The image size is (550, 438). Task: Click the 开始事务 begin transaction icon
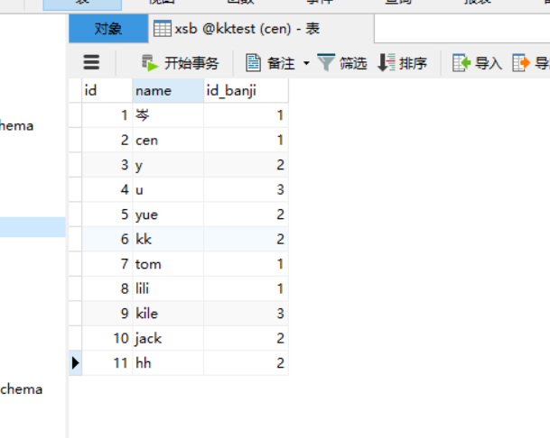point(150,63)
